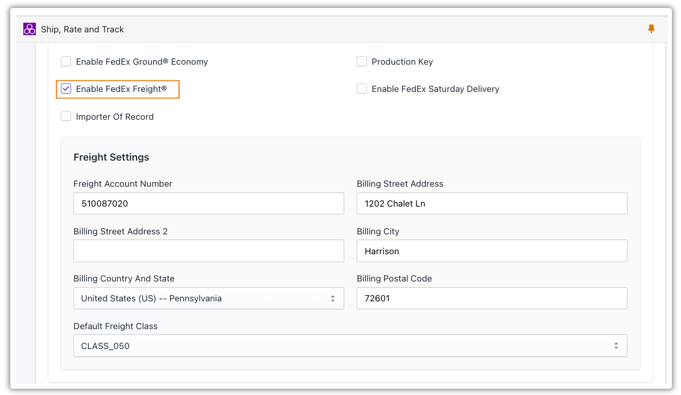Click the Billing Postal Code field
Screen dimensions: 681x395
(x=492, y=299)
